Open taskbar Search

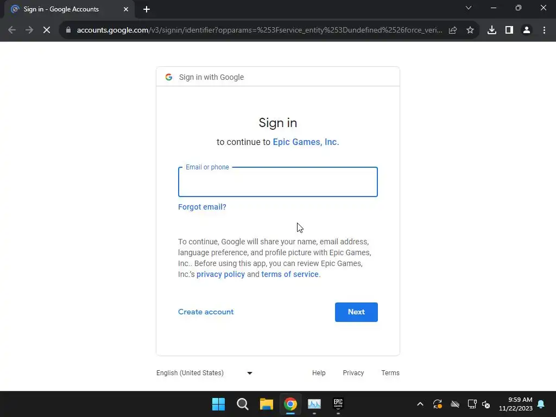(243, 404)
